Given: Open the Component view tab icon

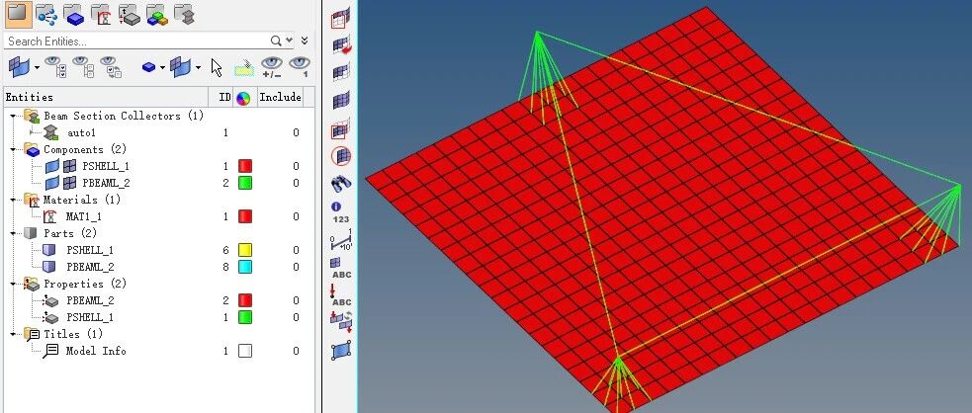Looking at the screenshot, I should [74, 15].
